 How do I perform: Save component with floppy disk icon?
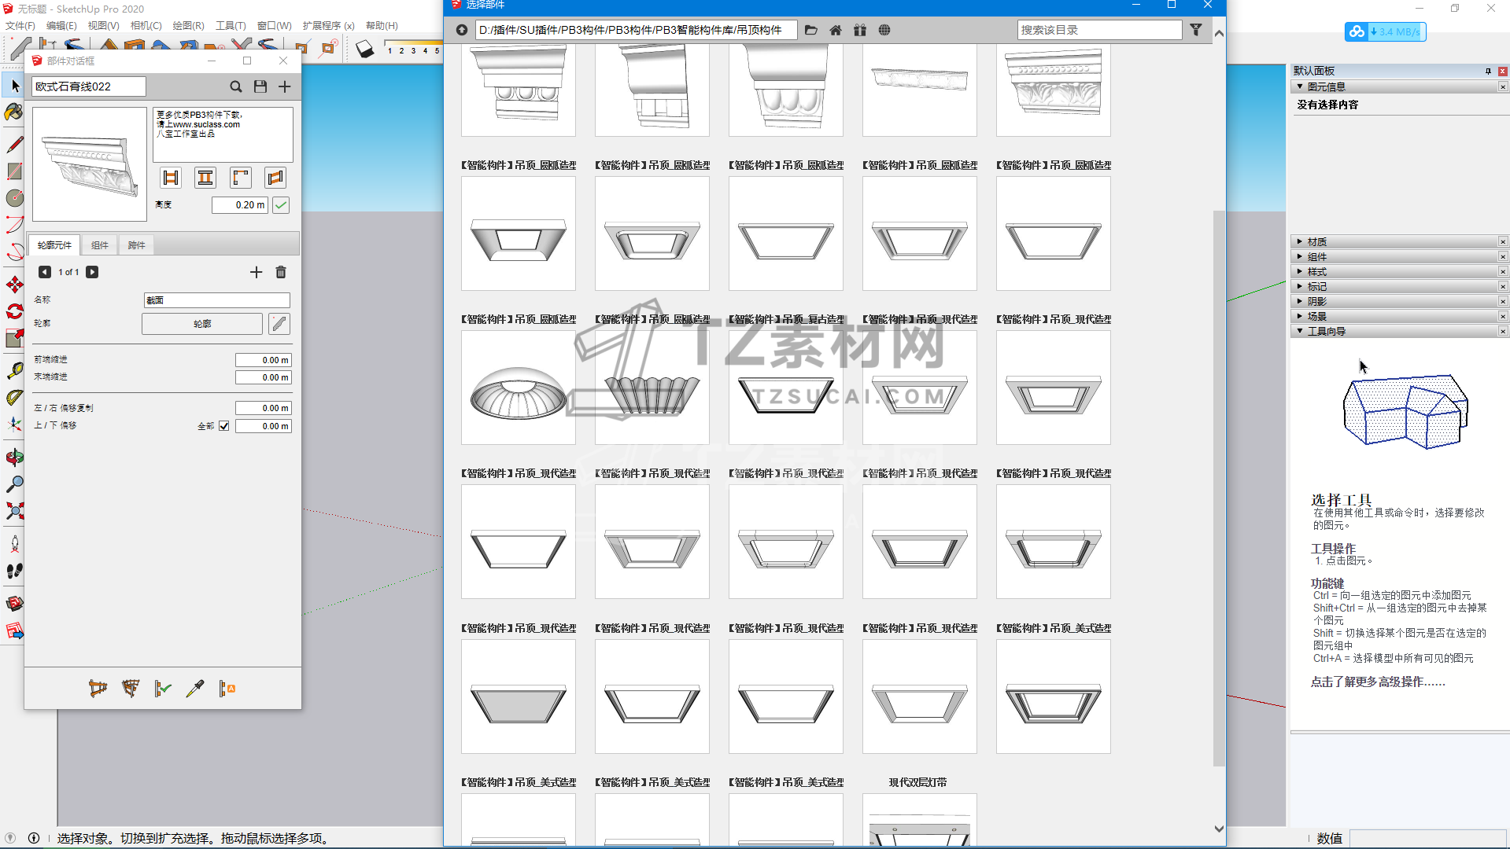point(260,86)
